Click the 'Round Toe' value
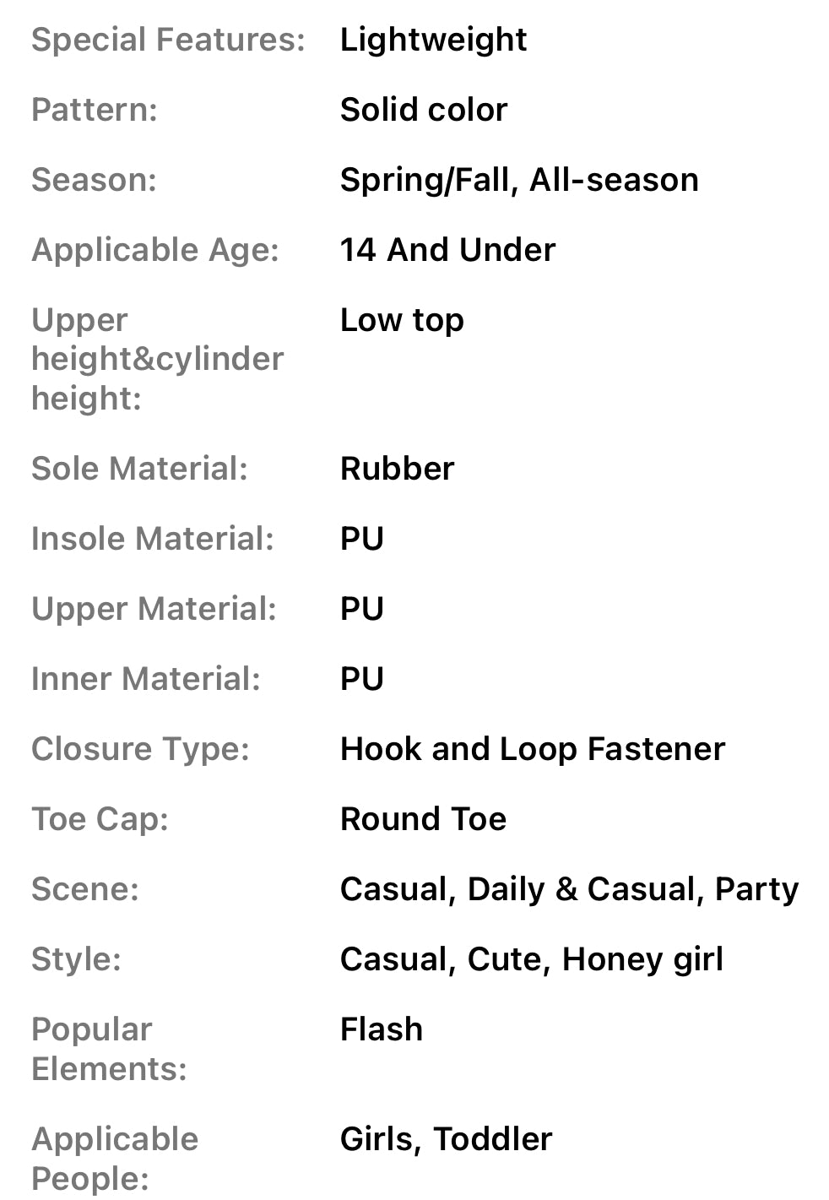 (423, 819)
